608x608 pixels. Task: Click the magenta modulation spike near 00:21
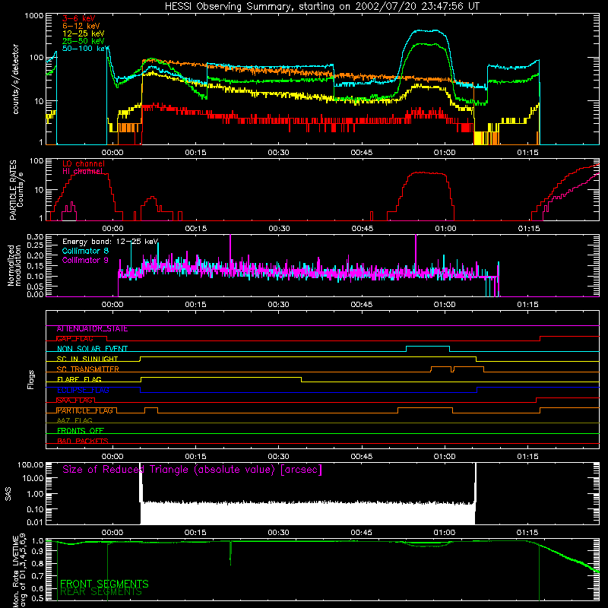tap(230, 249)
